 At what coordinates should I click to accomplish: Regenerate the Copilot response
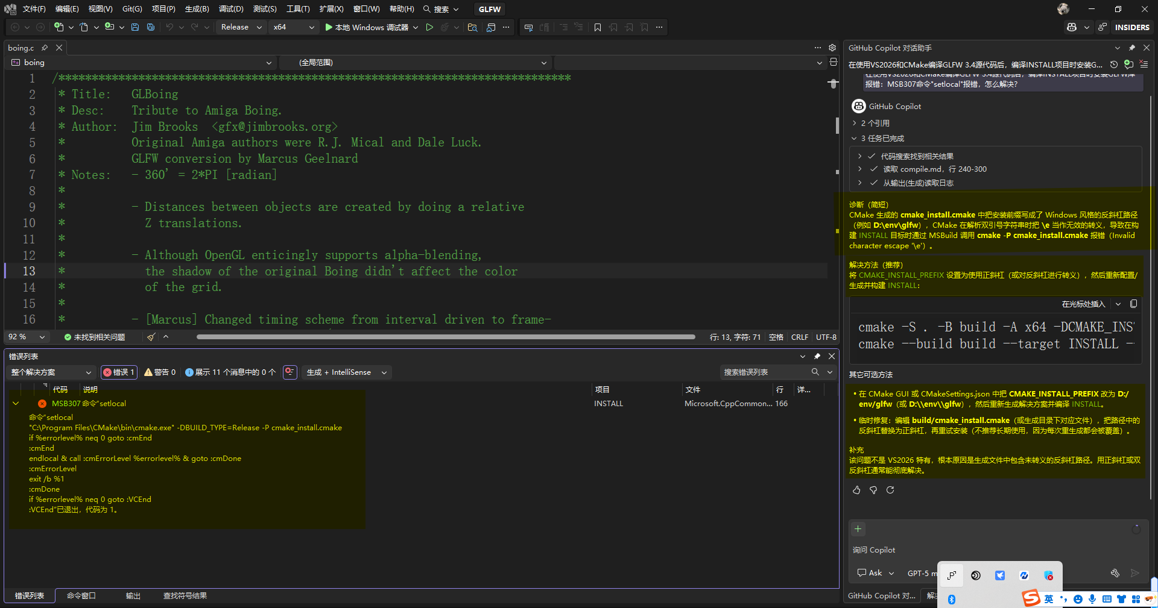coord(890,490)
